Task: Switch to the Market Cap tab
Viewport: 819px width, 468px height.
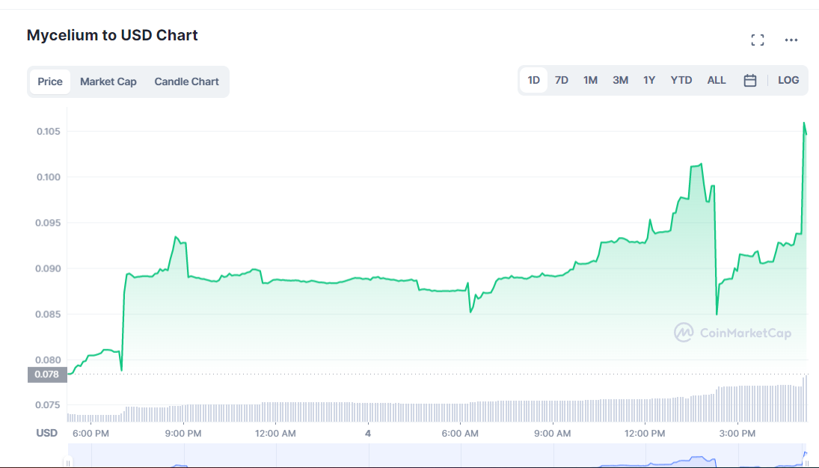Action: click(x=108, y=81)
